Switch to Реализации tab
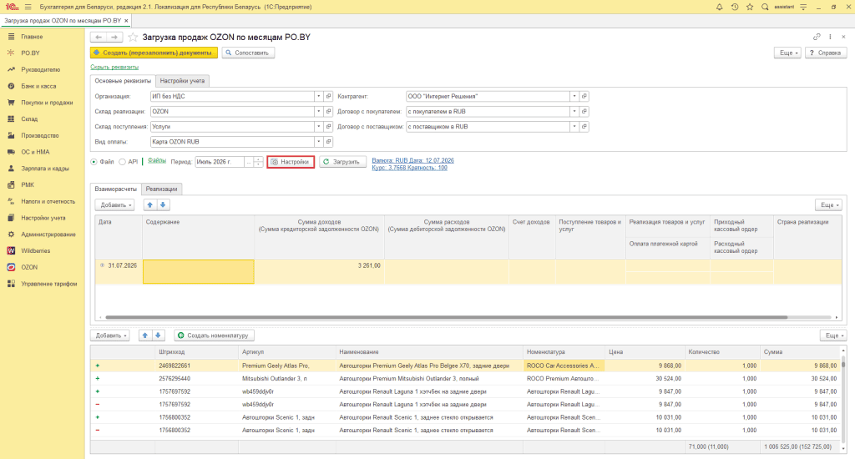Image resolution: width=855 pixels, height=459 pixels. coord(161,189)
